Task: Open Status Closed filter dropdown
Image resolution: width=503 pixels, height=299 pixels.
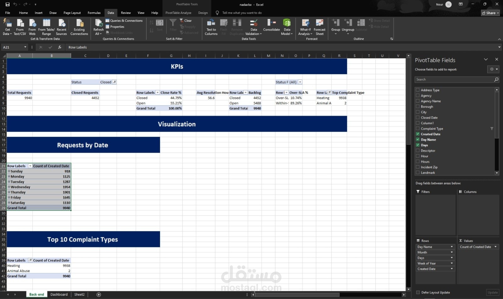Action: point(115,82)
